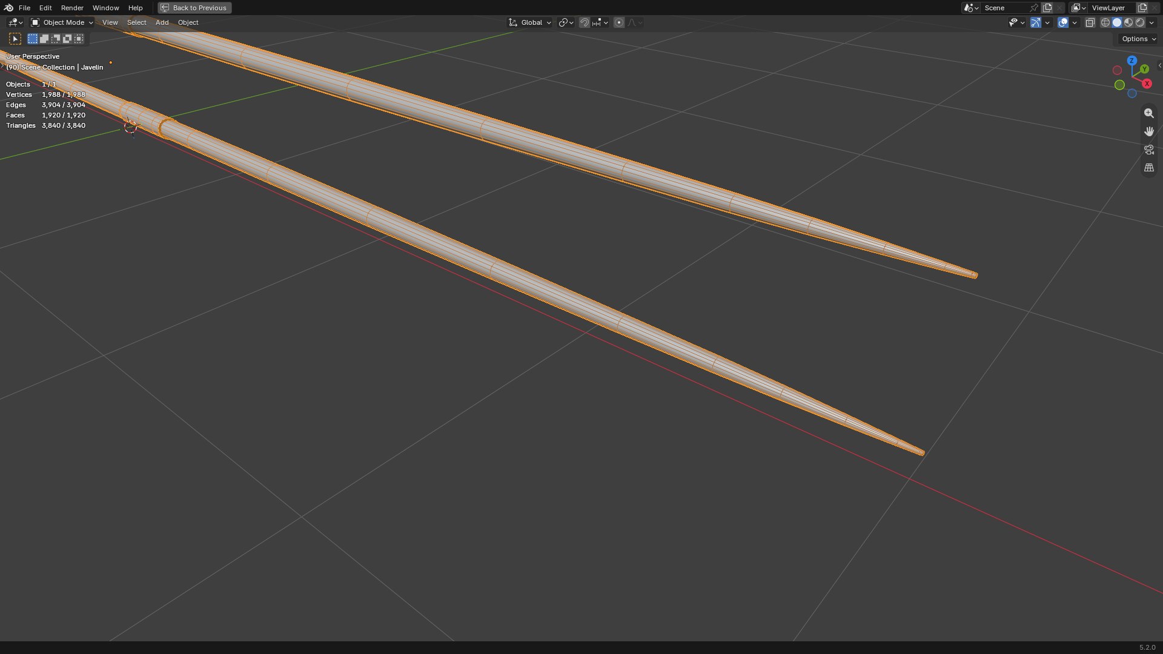Screen dimensions: 1163x654
Task: Toggle snapping magnet
Action: tap(584, 22)
